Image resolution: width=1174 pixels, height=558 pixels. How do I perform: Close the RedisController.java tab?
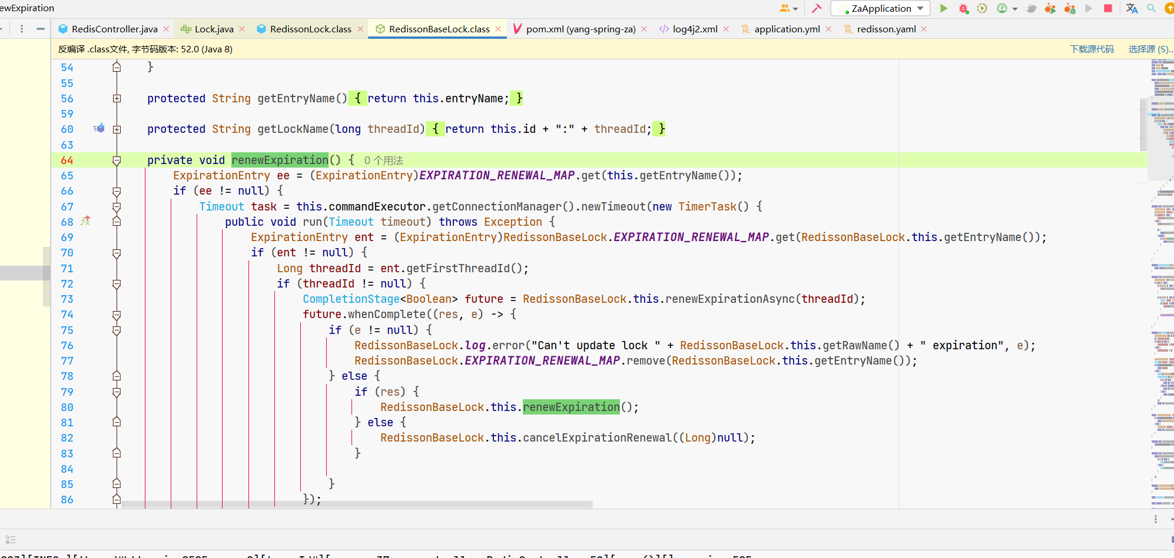[166, 29]
